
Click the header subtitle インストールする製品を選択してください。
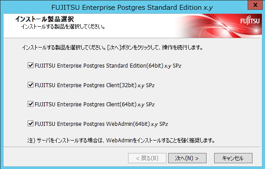tap(63, 27)
